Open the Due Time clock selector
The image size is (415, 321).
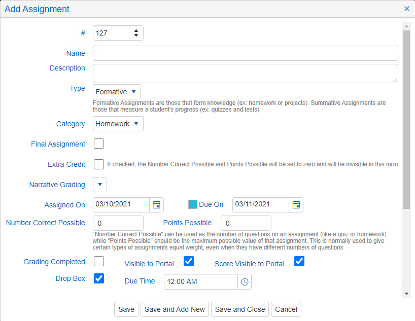click(245, 281)
